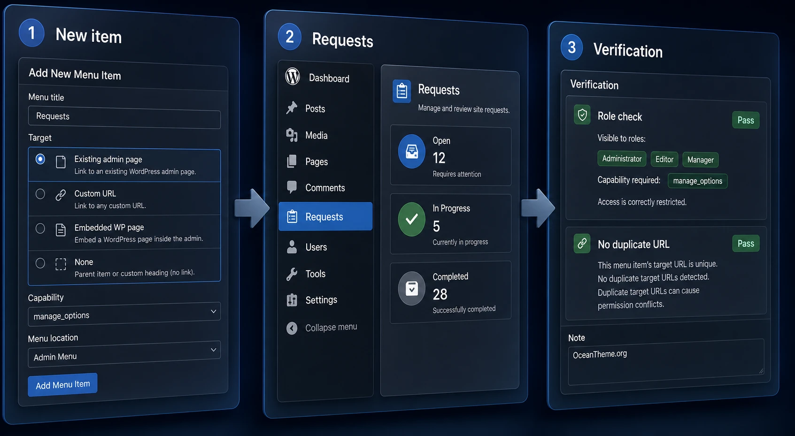Click the Open count value 12

pos(439,158)
